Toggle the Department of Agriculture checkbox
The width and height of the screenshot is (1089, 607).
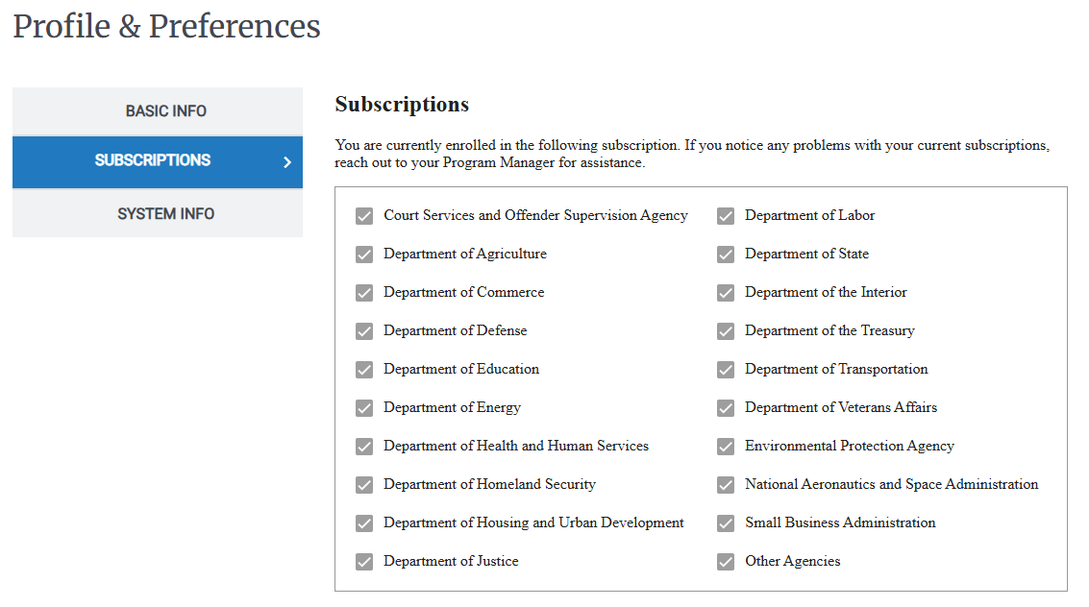point(364,254)
